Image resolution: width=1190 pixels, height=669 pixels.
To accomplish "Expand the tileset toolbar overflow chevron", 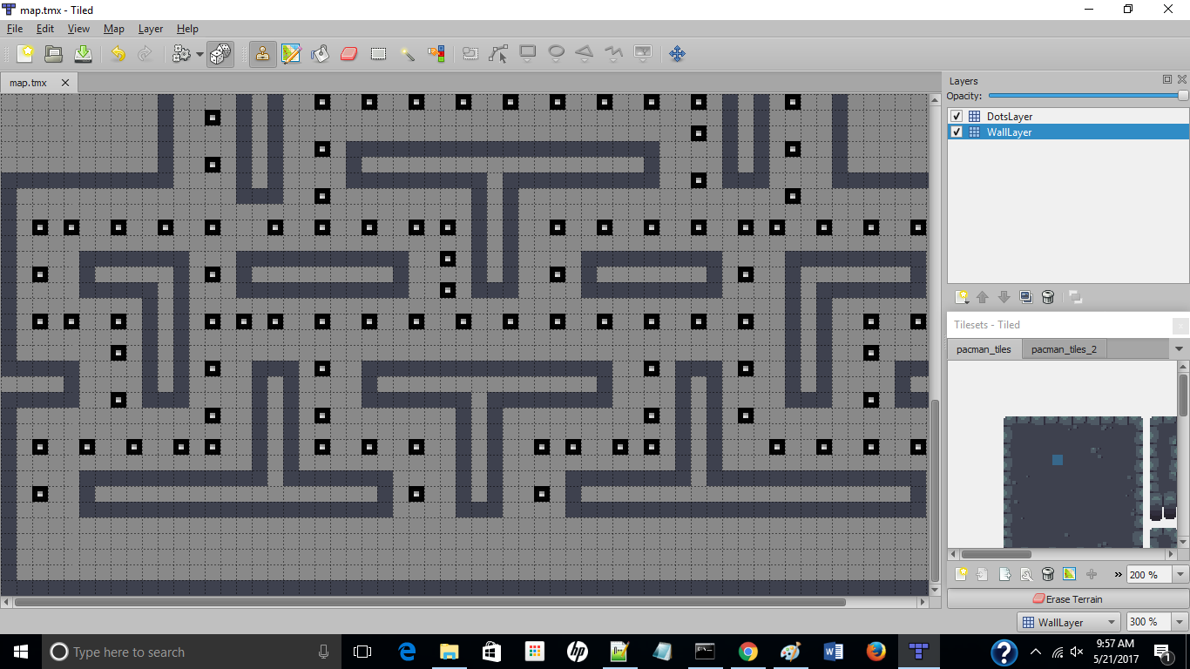I will 1118,575.
